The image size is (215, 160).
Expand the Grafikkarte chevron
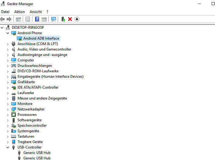(x=8, y=82)
